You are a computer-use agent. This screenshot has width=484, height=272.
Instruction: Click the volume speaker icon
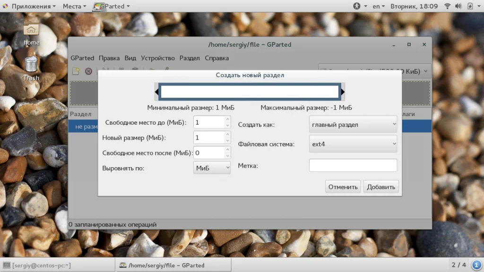point(458,6)
